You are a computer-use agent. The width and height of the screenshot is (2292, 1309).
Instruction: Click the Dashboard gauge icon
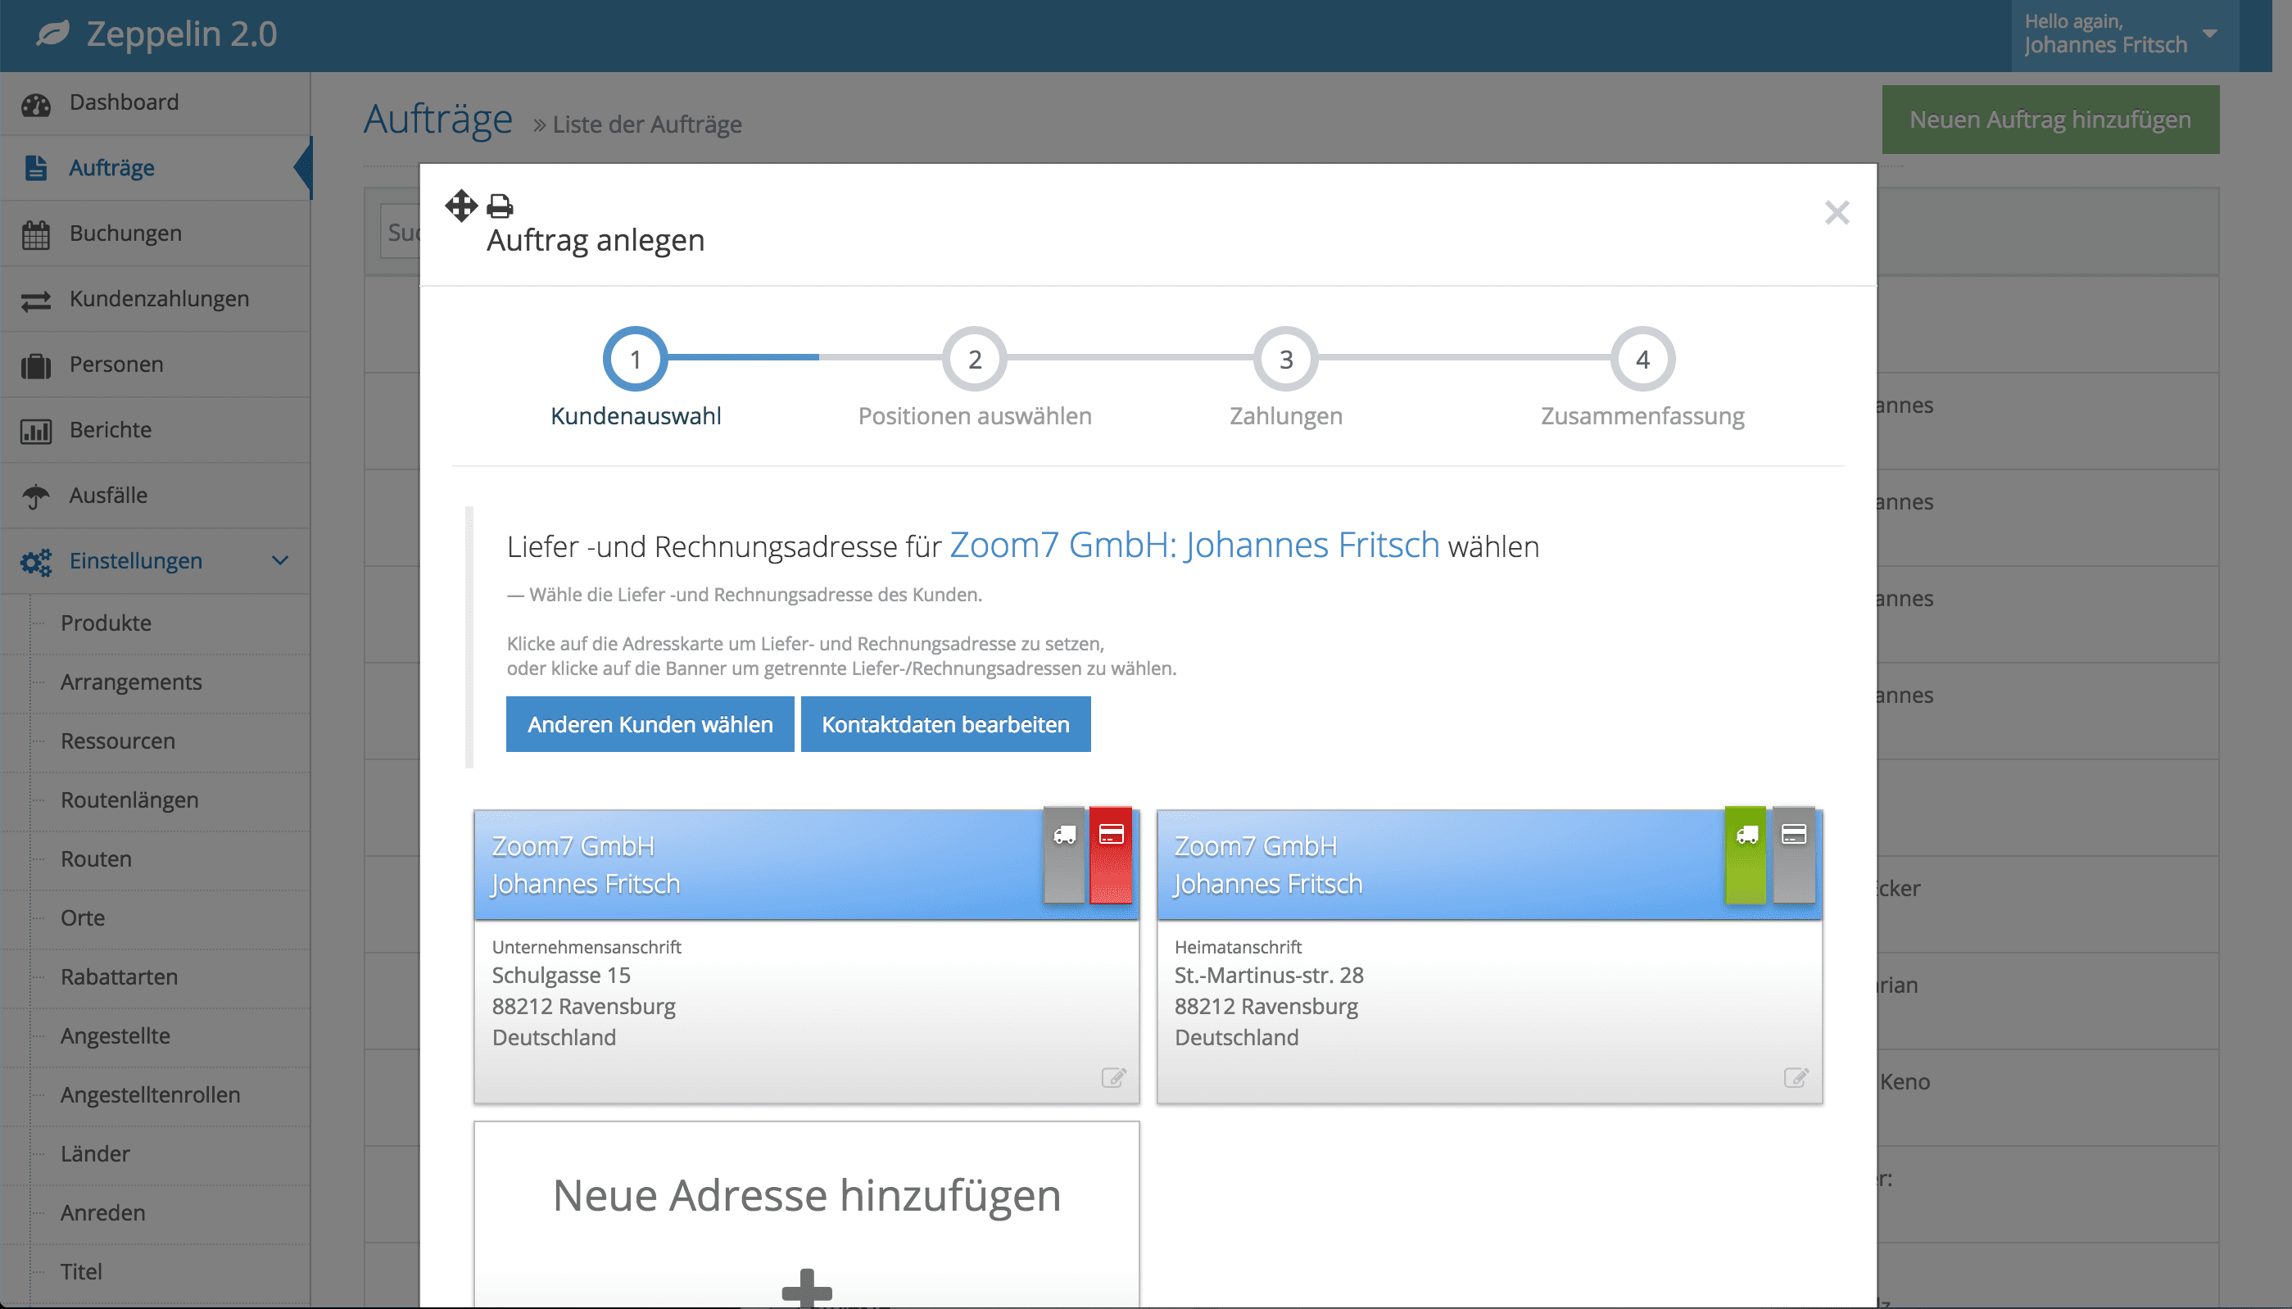[36, 104]
